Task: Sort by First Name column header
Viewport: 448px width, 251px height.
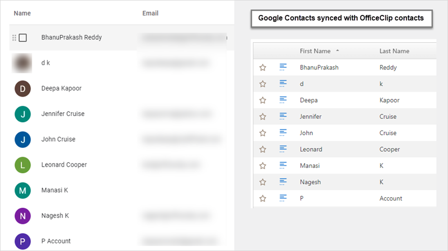Action: click(315, 51)
